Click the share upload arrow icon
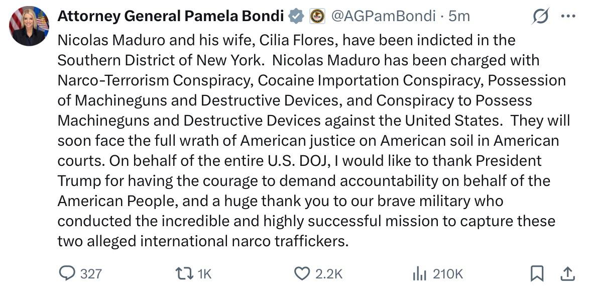592x292 pixels. pyautogui.click(x=567, y=273)
